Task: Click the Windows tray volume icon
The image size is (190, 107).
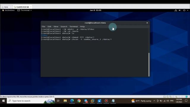Action: 168,101
